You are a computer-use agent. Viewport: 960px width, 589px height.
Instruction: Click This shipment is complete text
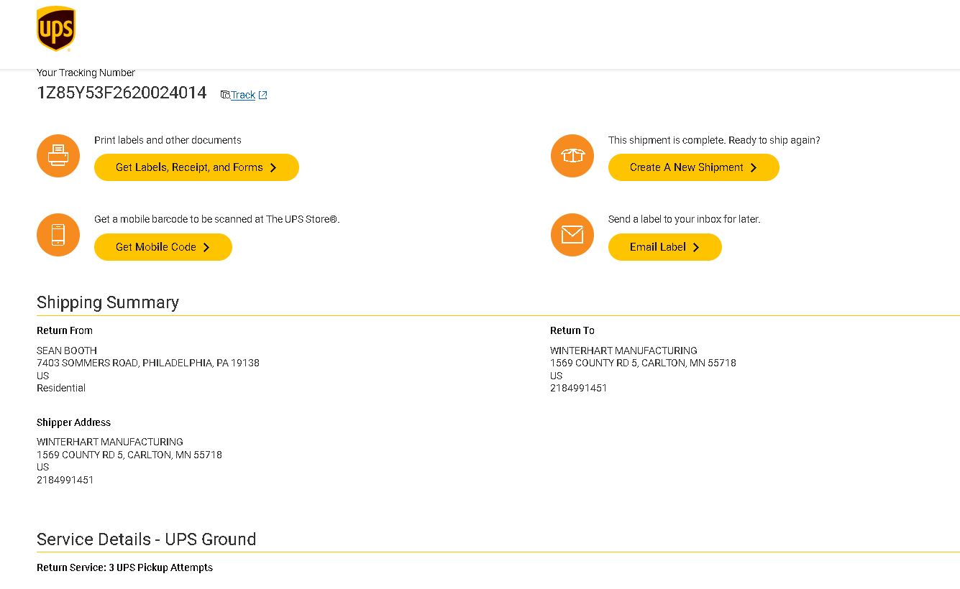coord(714,140)
